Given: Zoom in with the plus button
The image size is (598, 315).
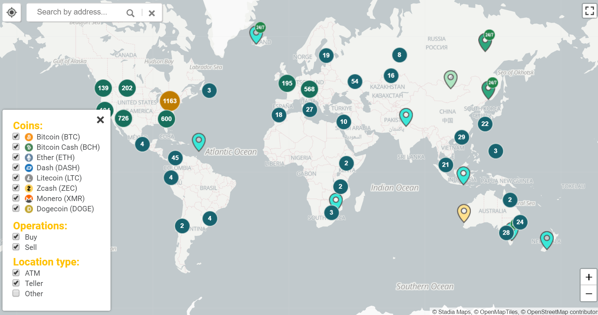Looking at the screenshot, I should click(589, 277).
